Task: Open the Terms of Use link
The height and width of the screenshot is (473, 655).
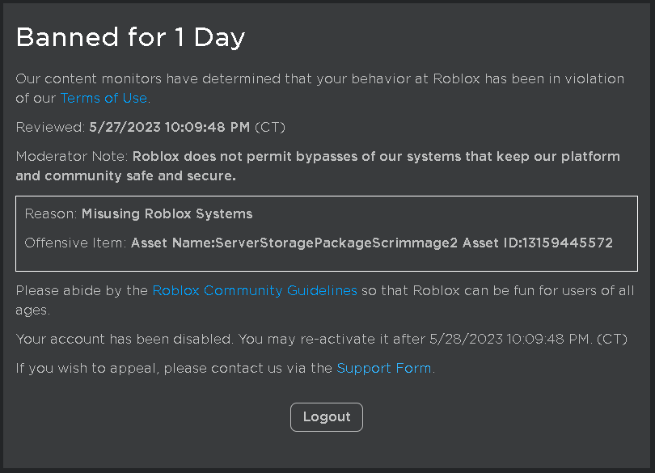Action: [x=104, y=98]
